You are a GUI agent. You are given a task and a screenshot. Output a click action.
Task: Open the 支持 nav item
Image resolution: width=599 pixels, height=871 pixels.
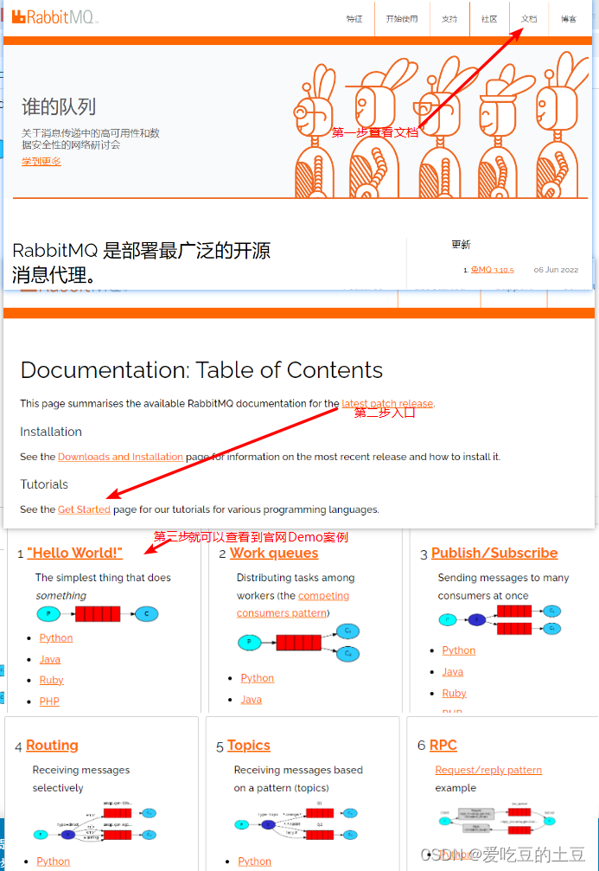click(449, 19)
